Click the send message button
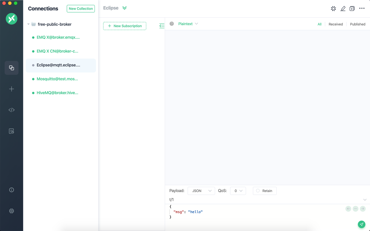 [361, 224]
